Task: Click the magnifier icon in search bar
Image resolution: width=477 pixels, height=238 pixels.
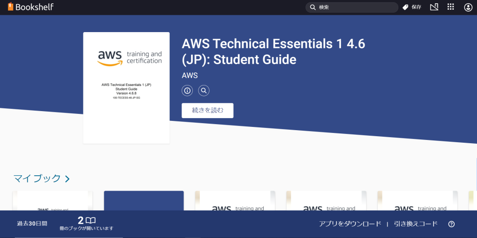Action: 313,7
